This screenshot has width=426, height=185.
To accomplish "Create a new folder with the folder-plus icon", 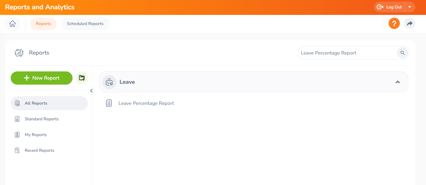I will coord(82,78).
